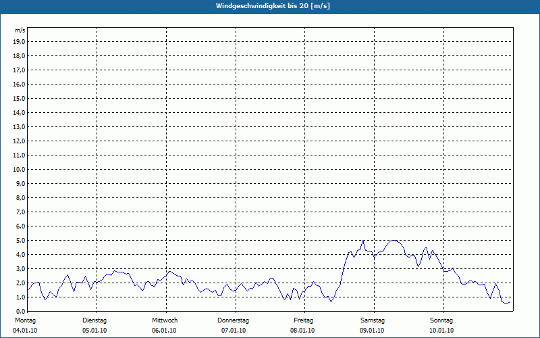This screenshot has width=540, height=338.
Task: Click the date 07.01.10
Action: [x=234, y=331]
